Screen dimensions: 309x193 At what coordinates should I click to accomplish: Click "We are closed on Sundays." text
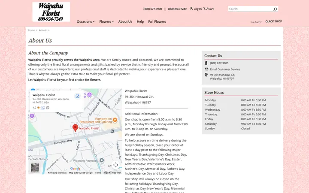pyautogui.click(x=144, y=135)
